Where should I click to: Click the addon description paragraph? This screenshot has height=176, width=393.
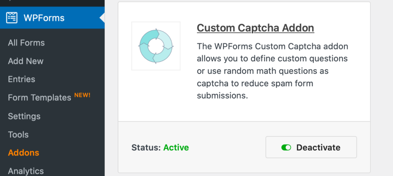pos(272,71)
